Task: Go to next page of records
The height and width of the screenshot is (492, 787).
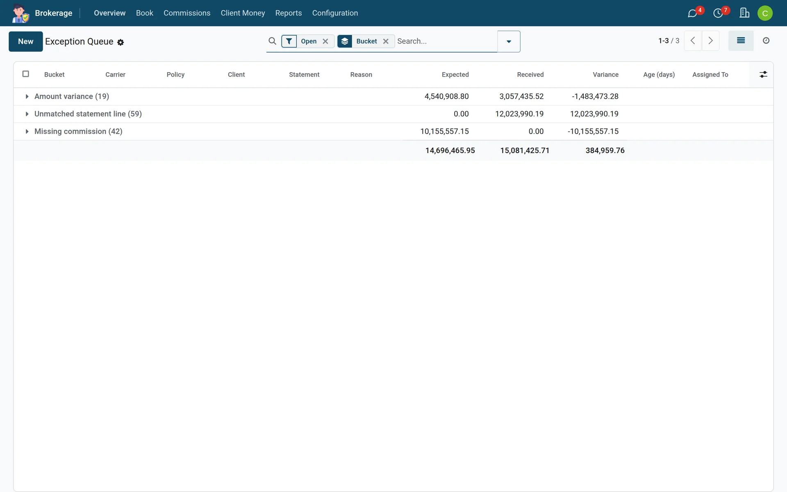Action: (711, 41)
